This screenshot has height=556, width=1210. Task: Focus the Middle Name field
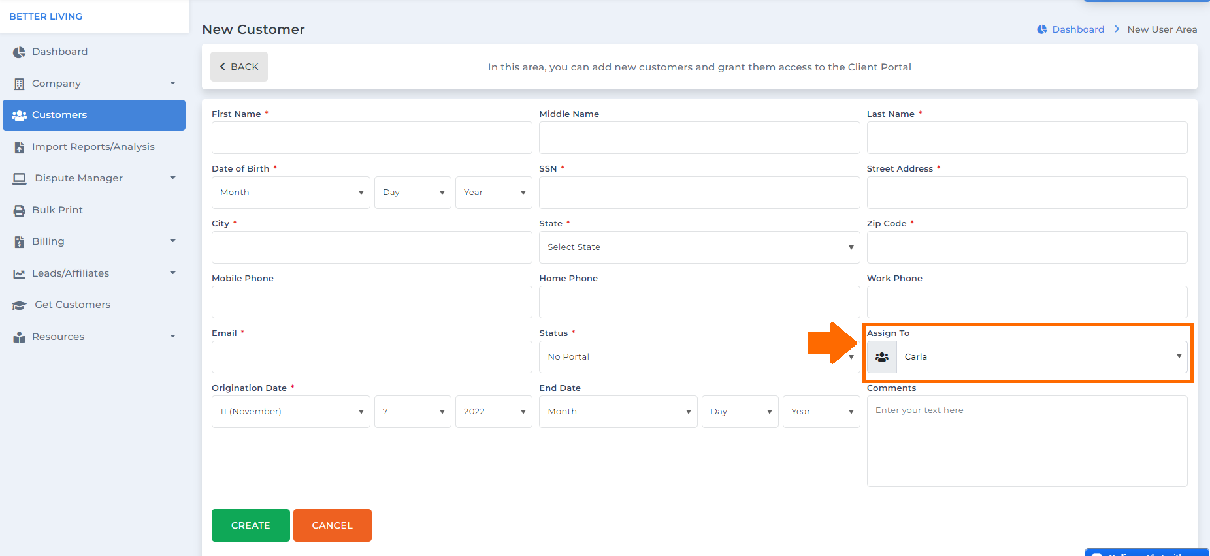(700, 138)
